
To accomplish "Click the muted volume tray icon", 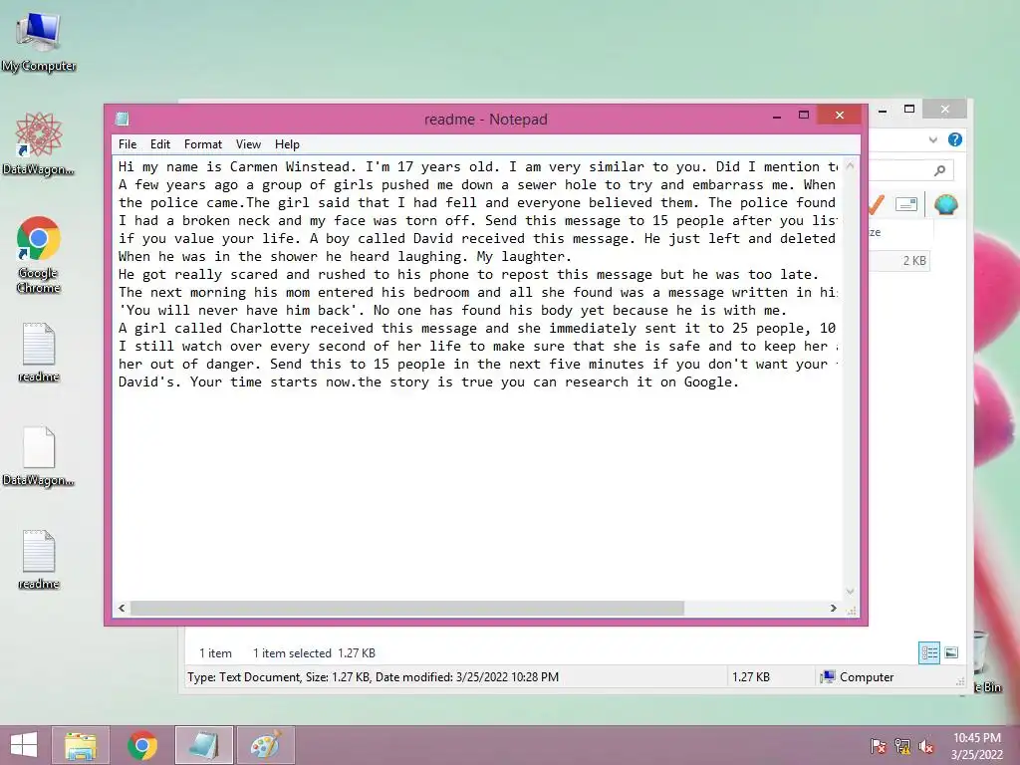I will [926, 746].
